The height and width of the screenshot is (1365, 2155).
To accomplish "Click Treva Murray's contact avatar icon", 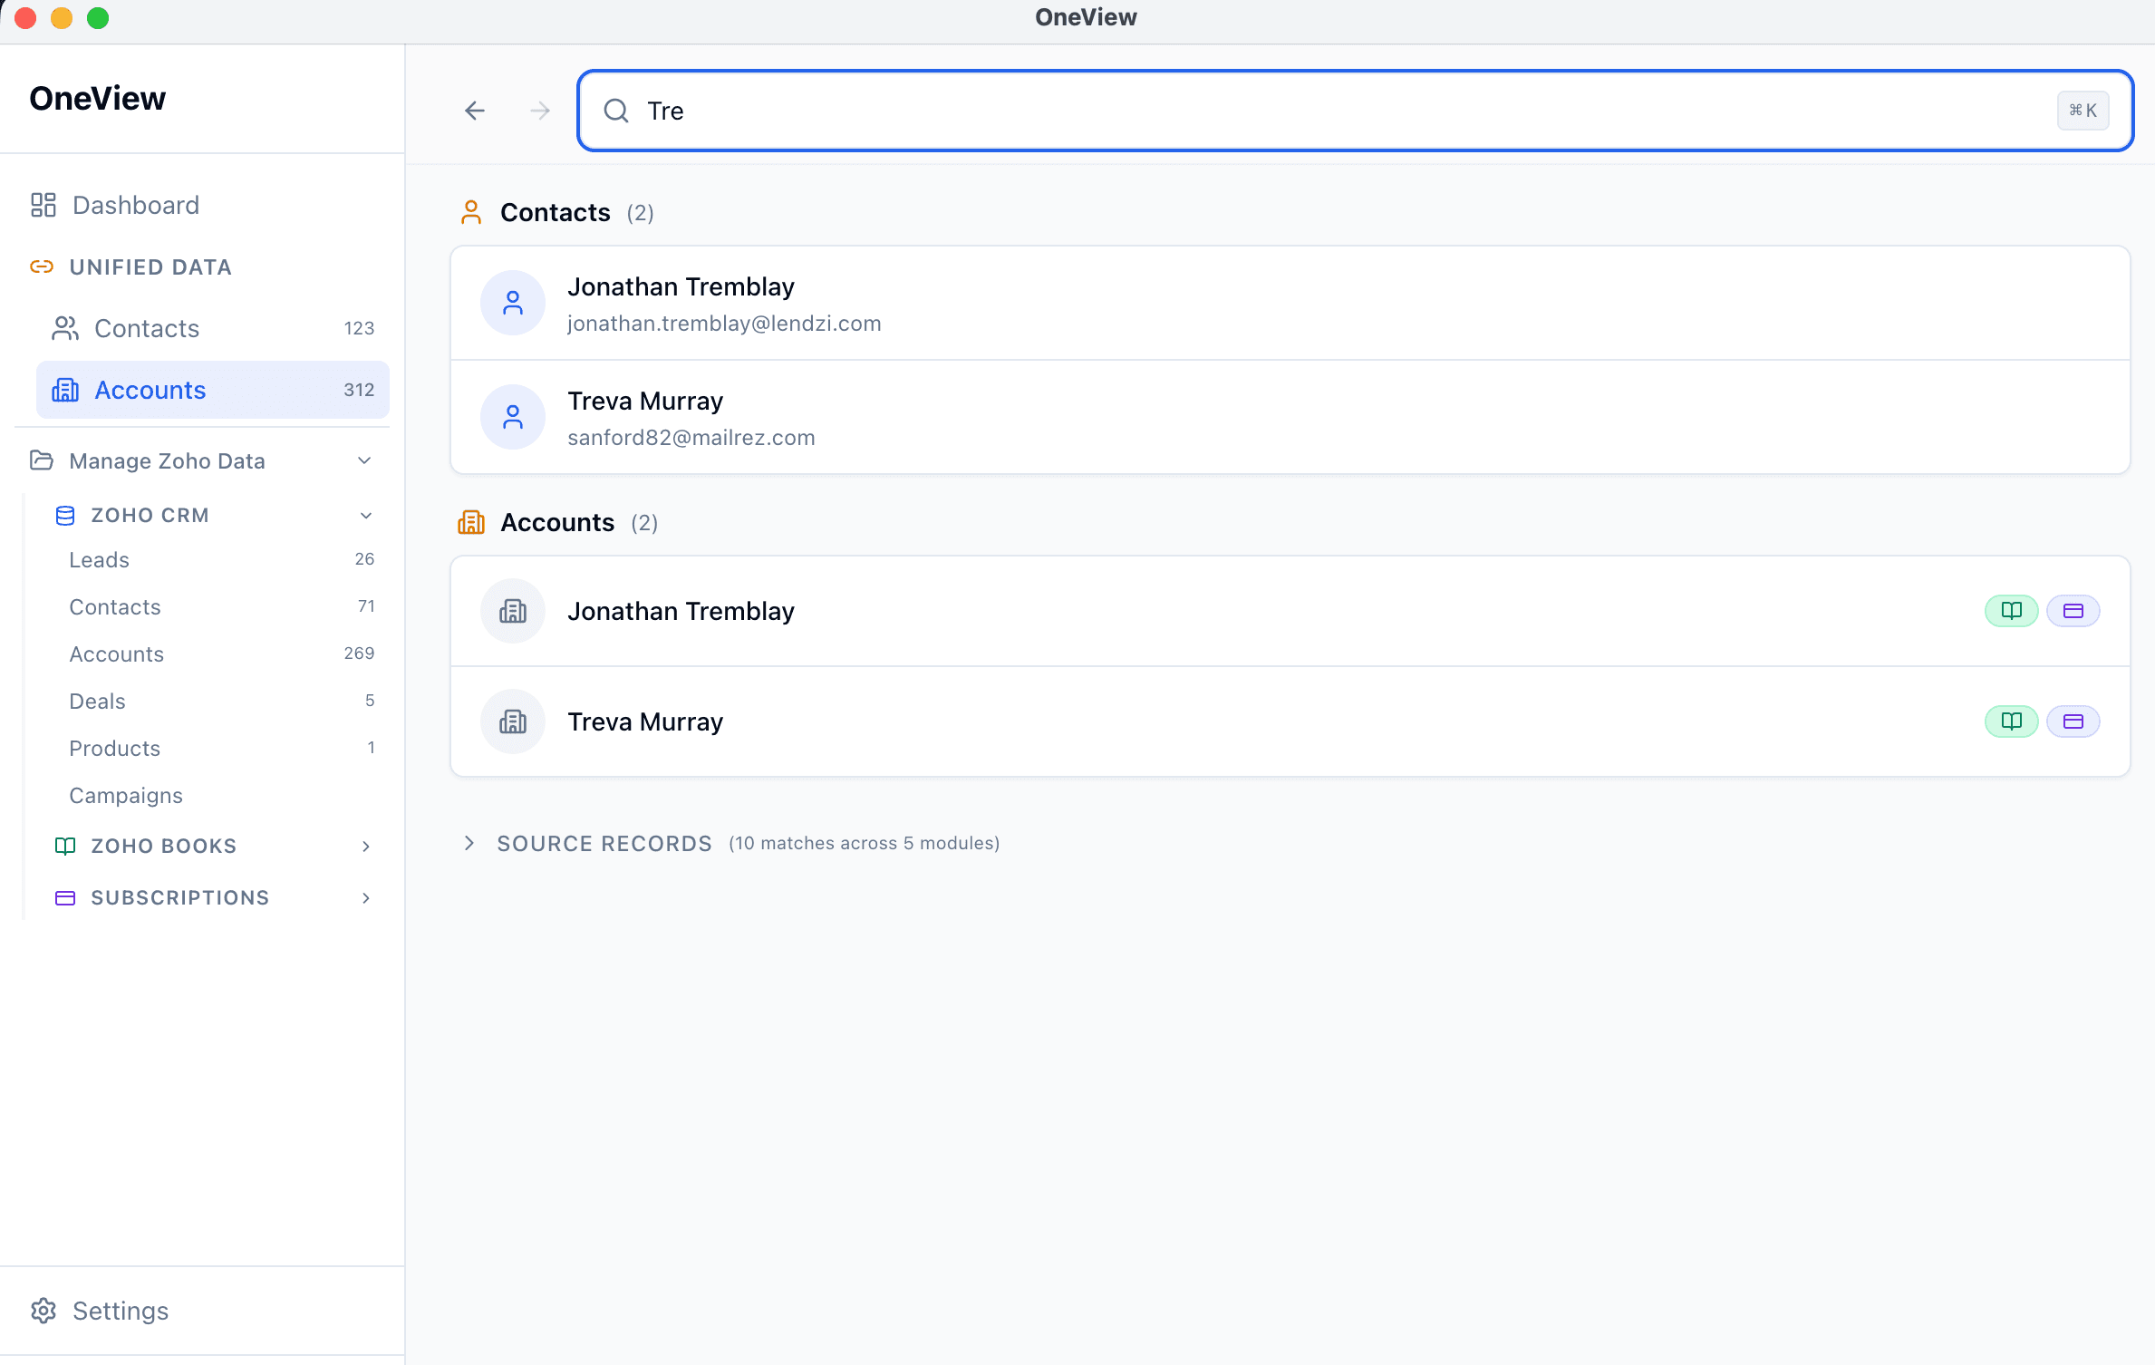I will tap(512, 417).
